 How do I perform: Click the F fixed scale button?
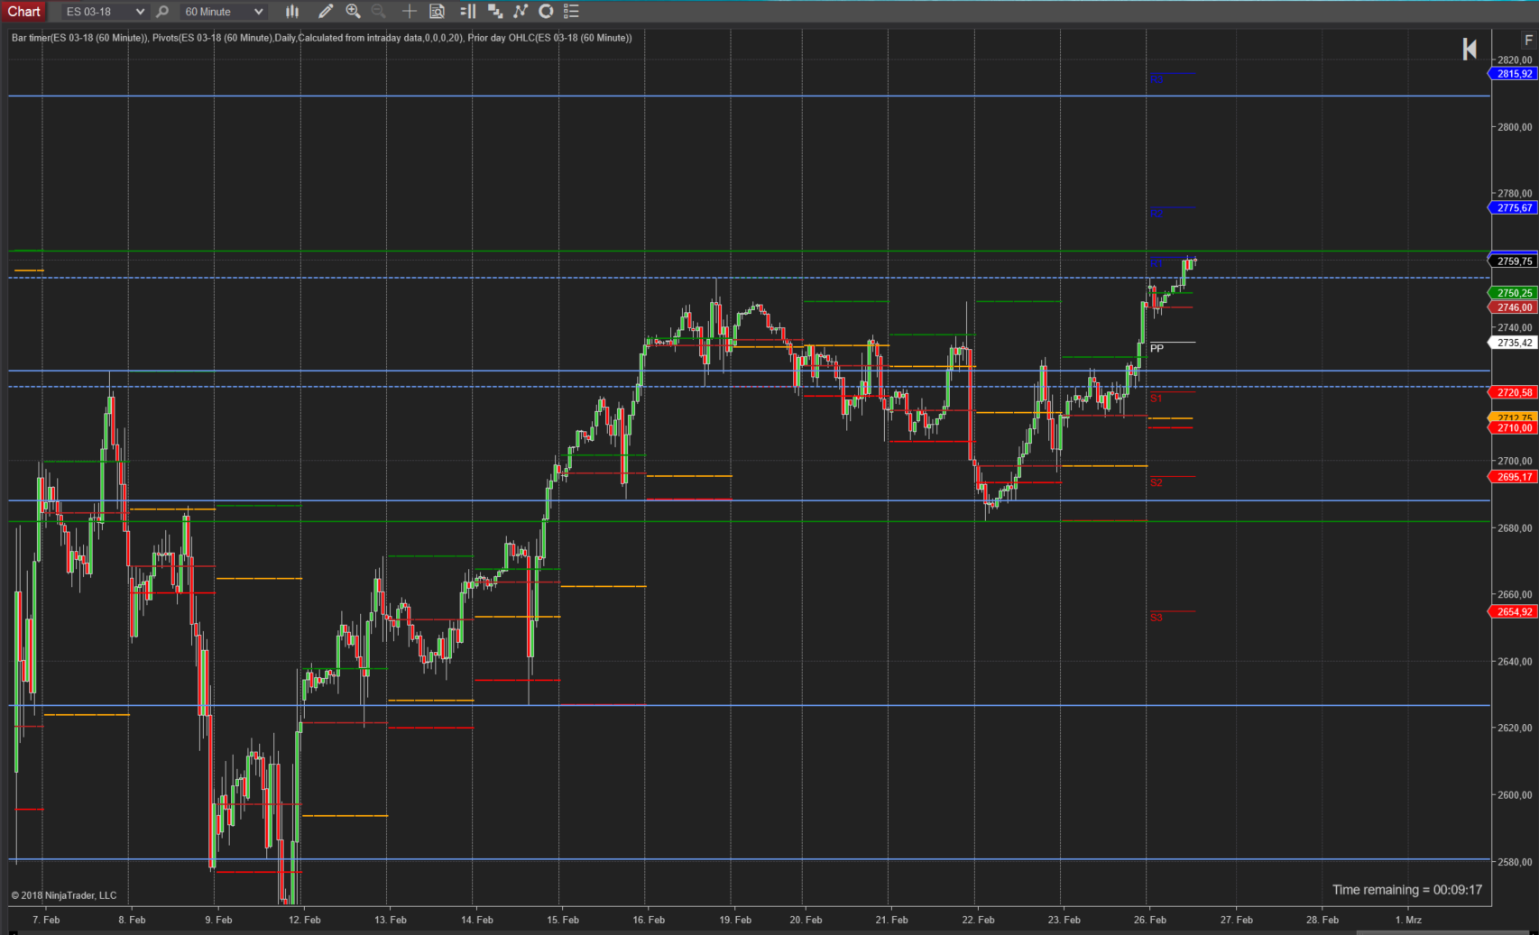[x=1528, y=40]
